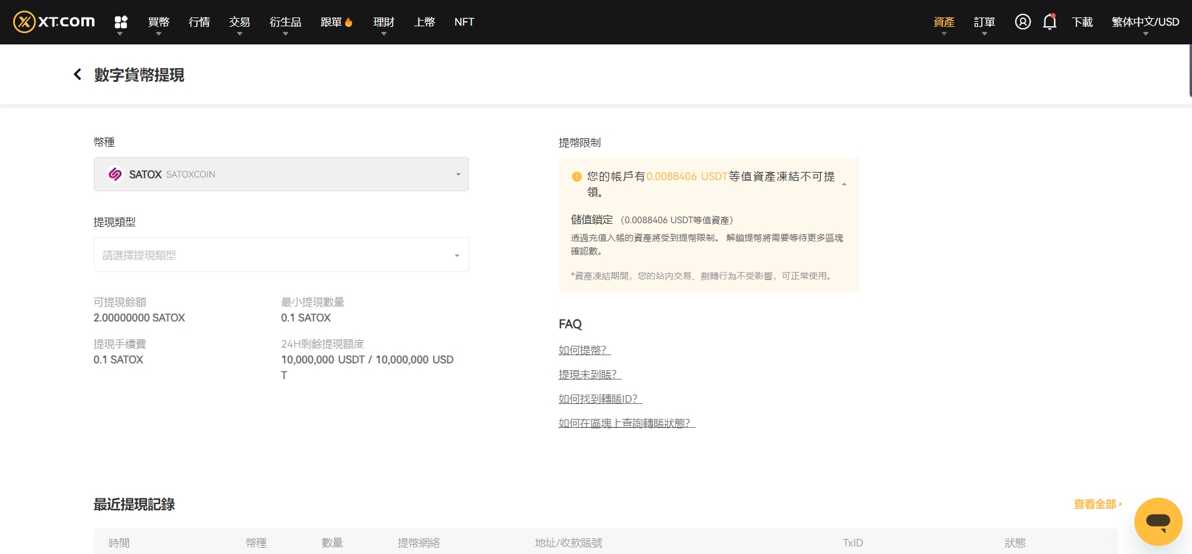Open the NFT menu item
The image size is (1192, 554).
[464, 22]
